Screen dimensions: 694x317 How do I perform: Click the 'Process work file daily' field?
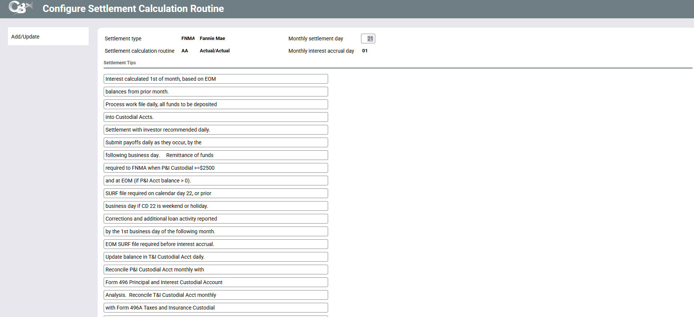pos(215,104)
